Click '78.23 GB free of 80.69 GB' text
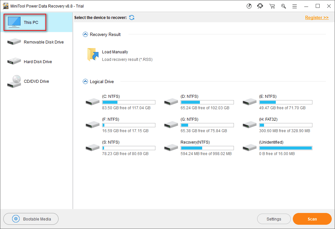335x229 pixels. [x=125, y=153]
